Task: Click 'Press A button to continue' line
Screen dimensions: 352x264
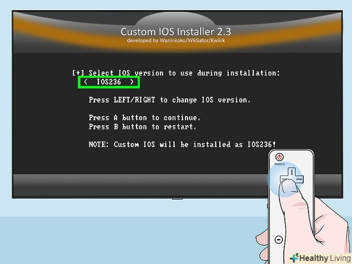Action: [145, 117]
